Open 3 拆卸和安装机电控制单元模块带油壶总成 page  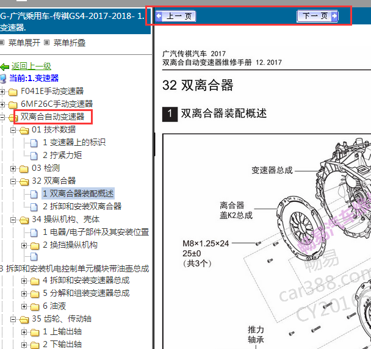pos(74,269)
